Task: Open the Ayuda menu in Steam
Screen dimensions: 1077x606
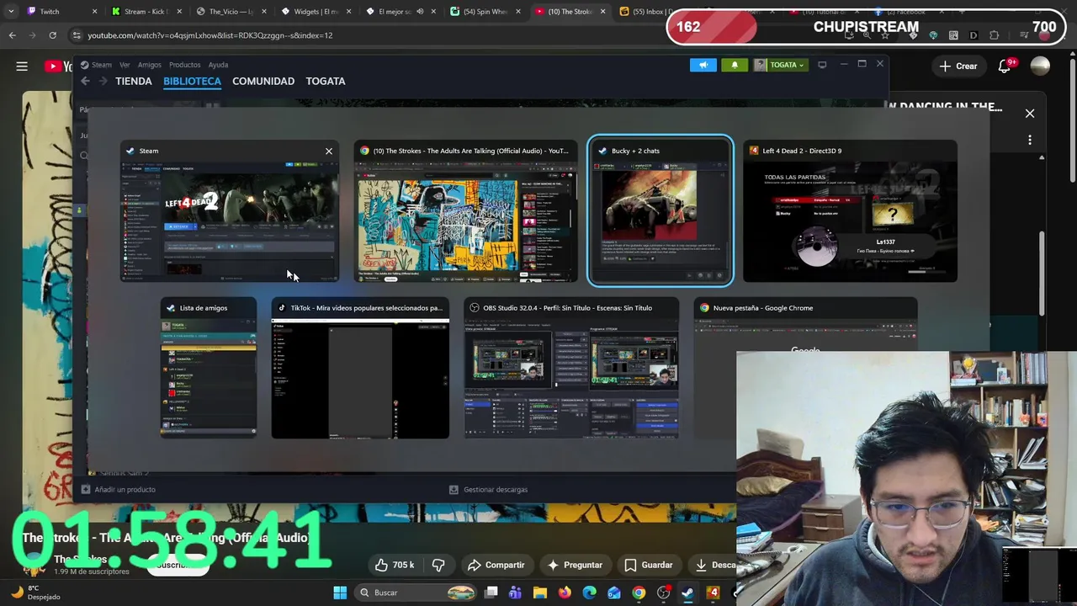Action: (218, 65)
